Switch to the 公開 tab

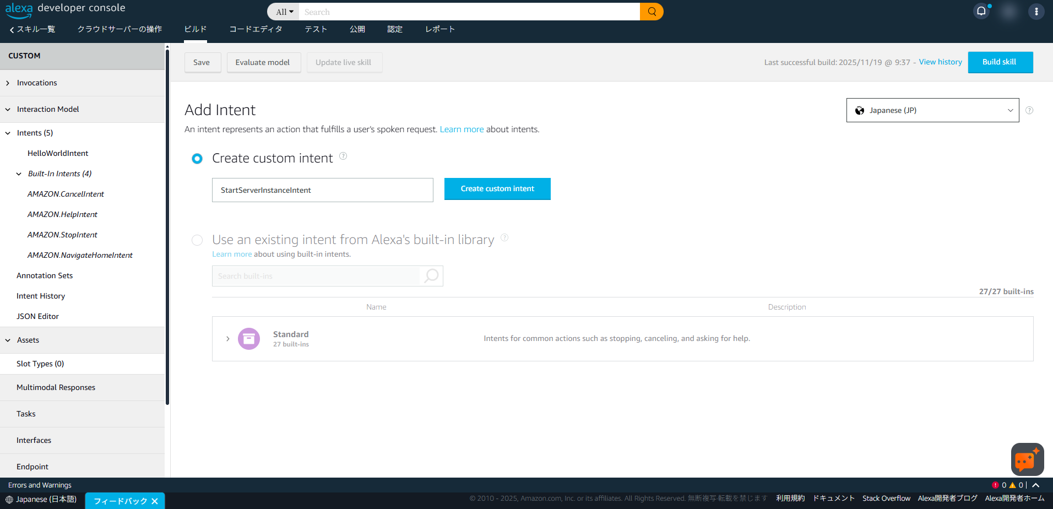point(357,29)
